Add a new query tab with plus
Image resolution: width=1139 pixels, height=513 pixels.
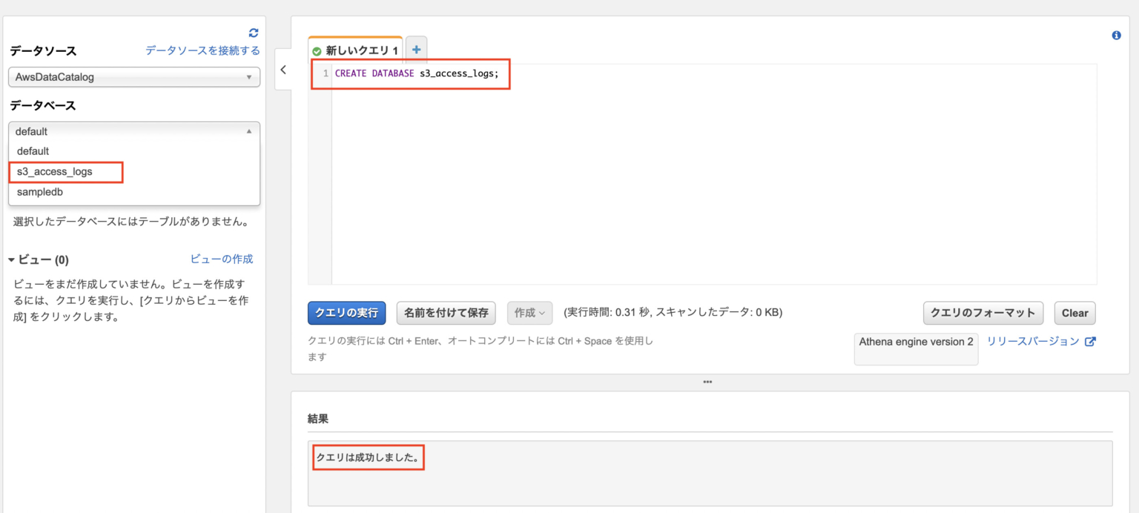416,50
